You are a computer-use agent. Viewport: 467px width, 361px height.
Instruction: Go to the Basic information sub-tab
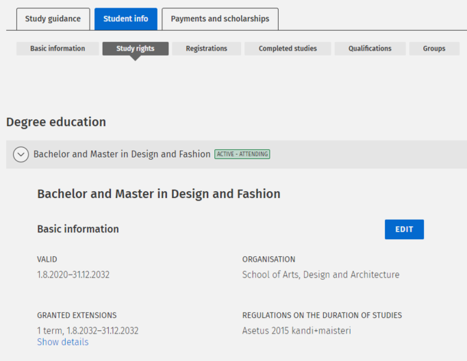click(x=58, y=49)
